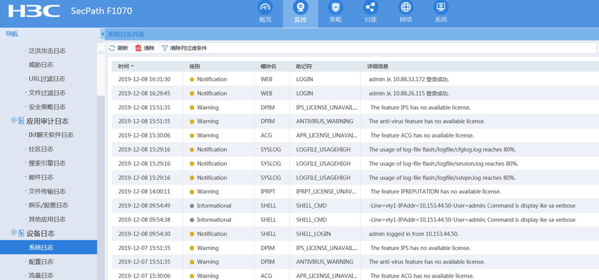Click the 刷新 refresh icon
Image resolution: width=599 pixels, height=280 pixels.
click(112, 48)
